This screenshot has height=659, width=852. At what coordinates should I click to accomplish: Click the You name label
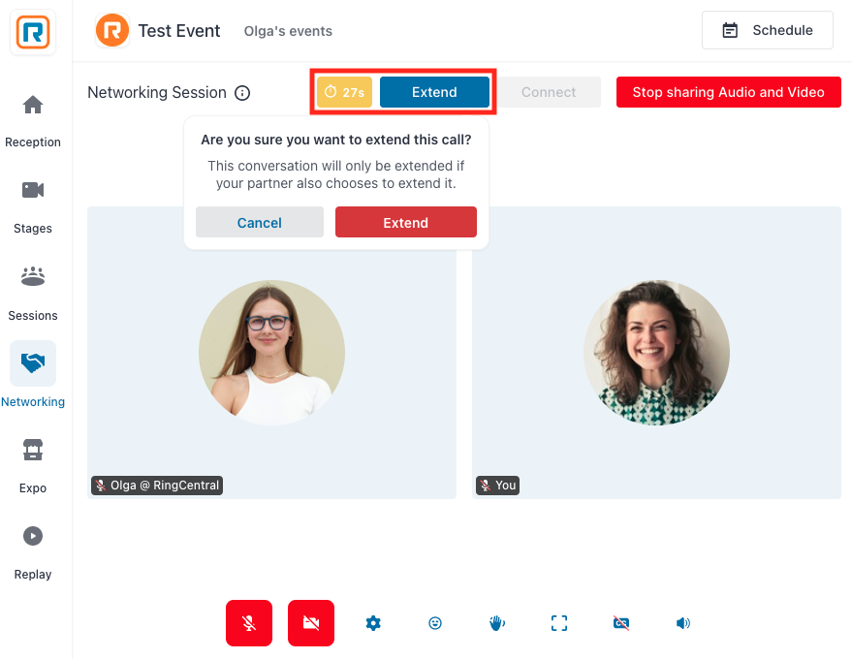[x=497, y=486]
